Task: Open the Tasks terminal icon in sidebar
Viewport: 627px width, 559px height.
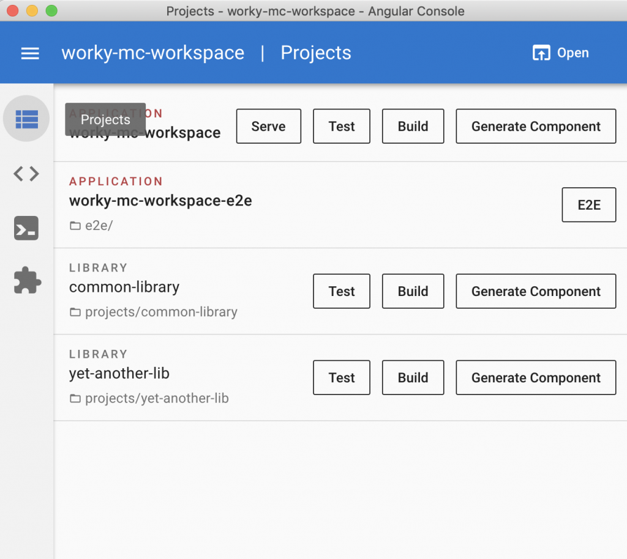Action: [26, 228]
